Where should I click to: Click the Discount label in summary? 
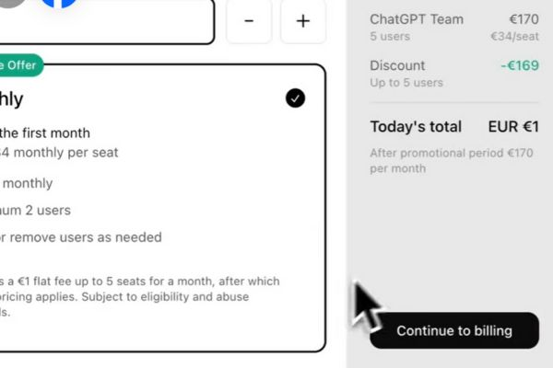pyautogui.click(x=397, y=65)
